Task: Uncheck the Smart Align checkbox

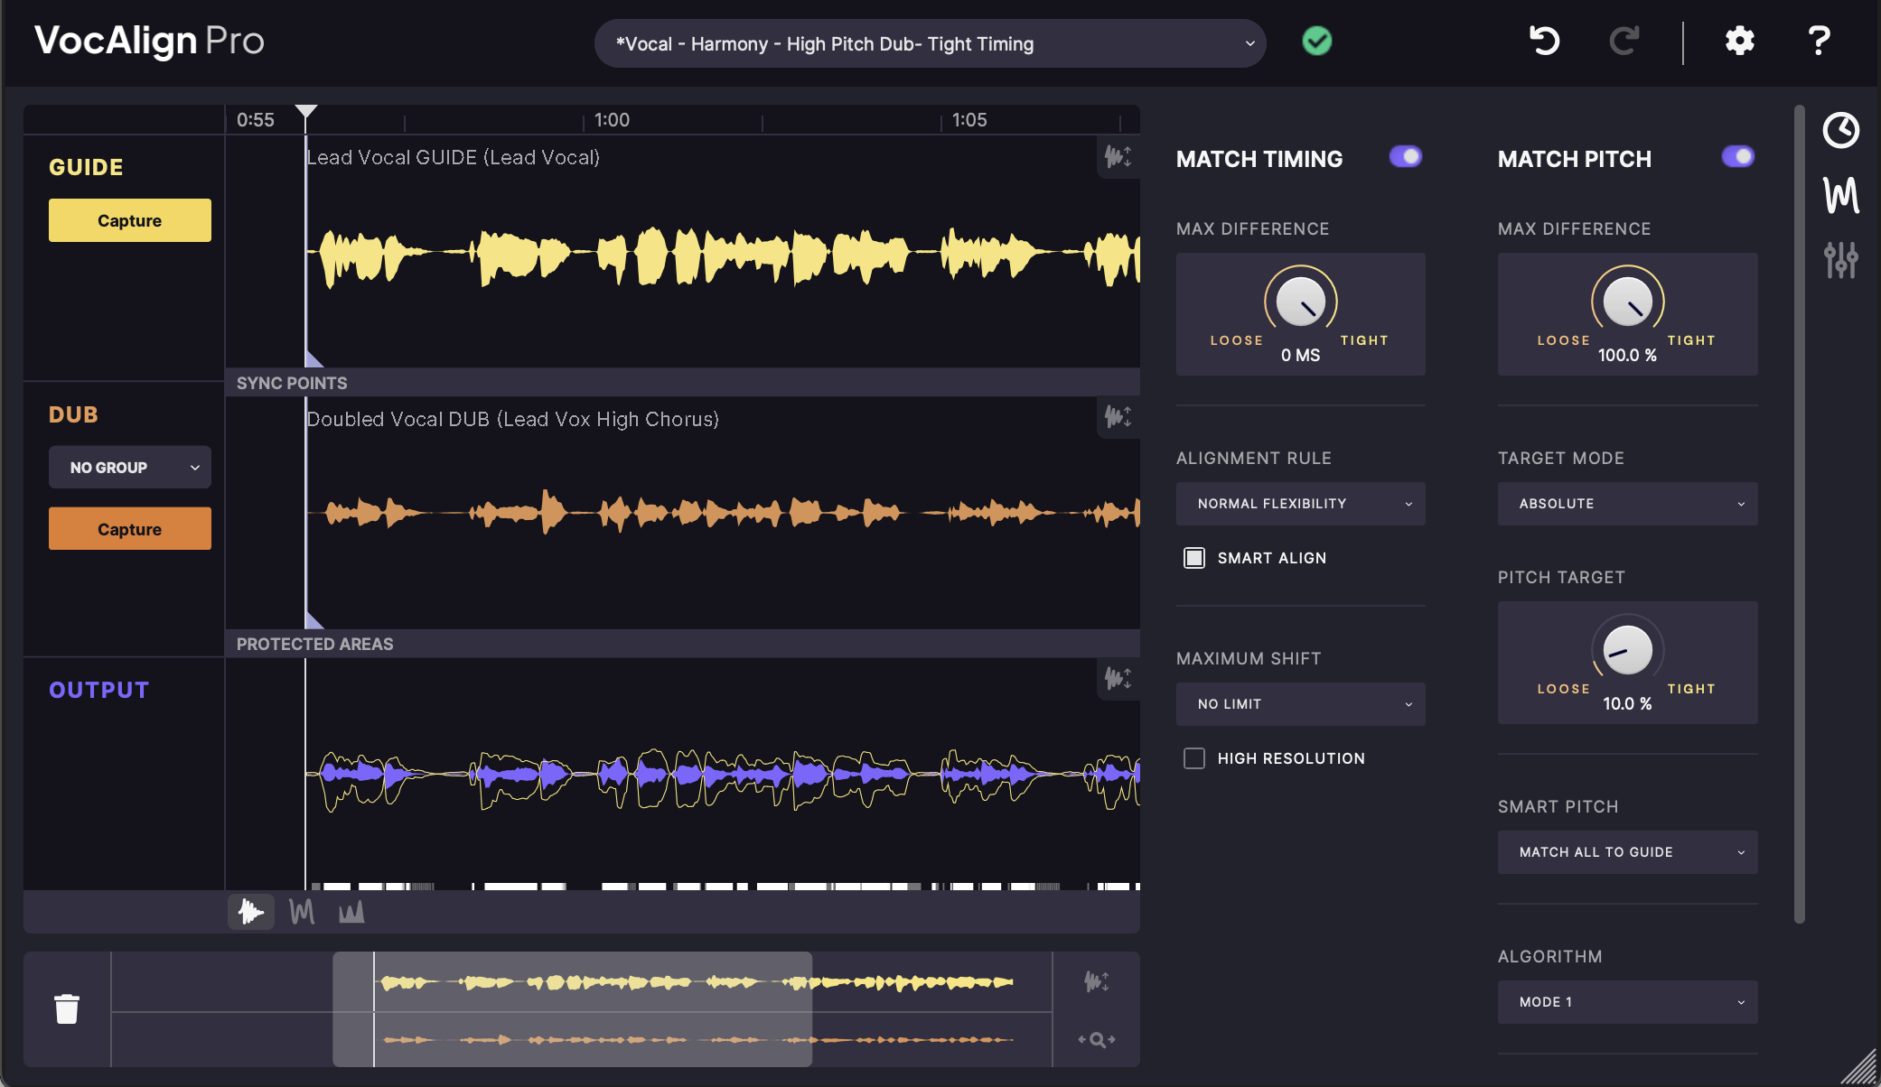Action: [x=1194, y=558]
